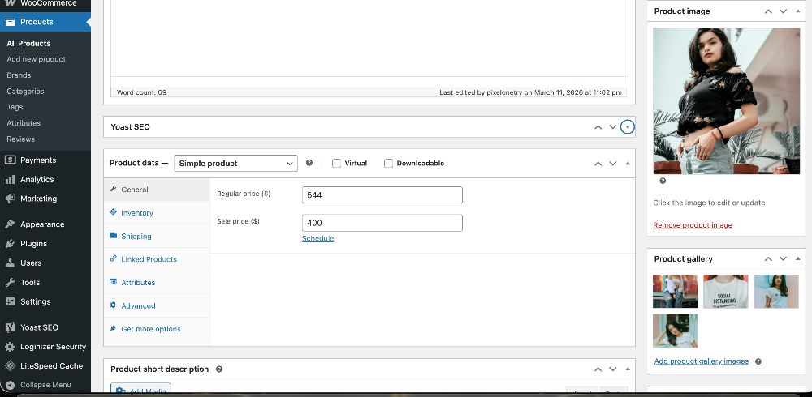Screen dimensions: 812x397
Task: Open Brands submenu item
Action: (x=19, y=75)
